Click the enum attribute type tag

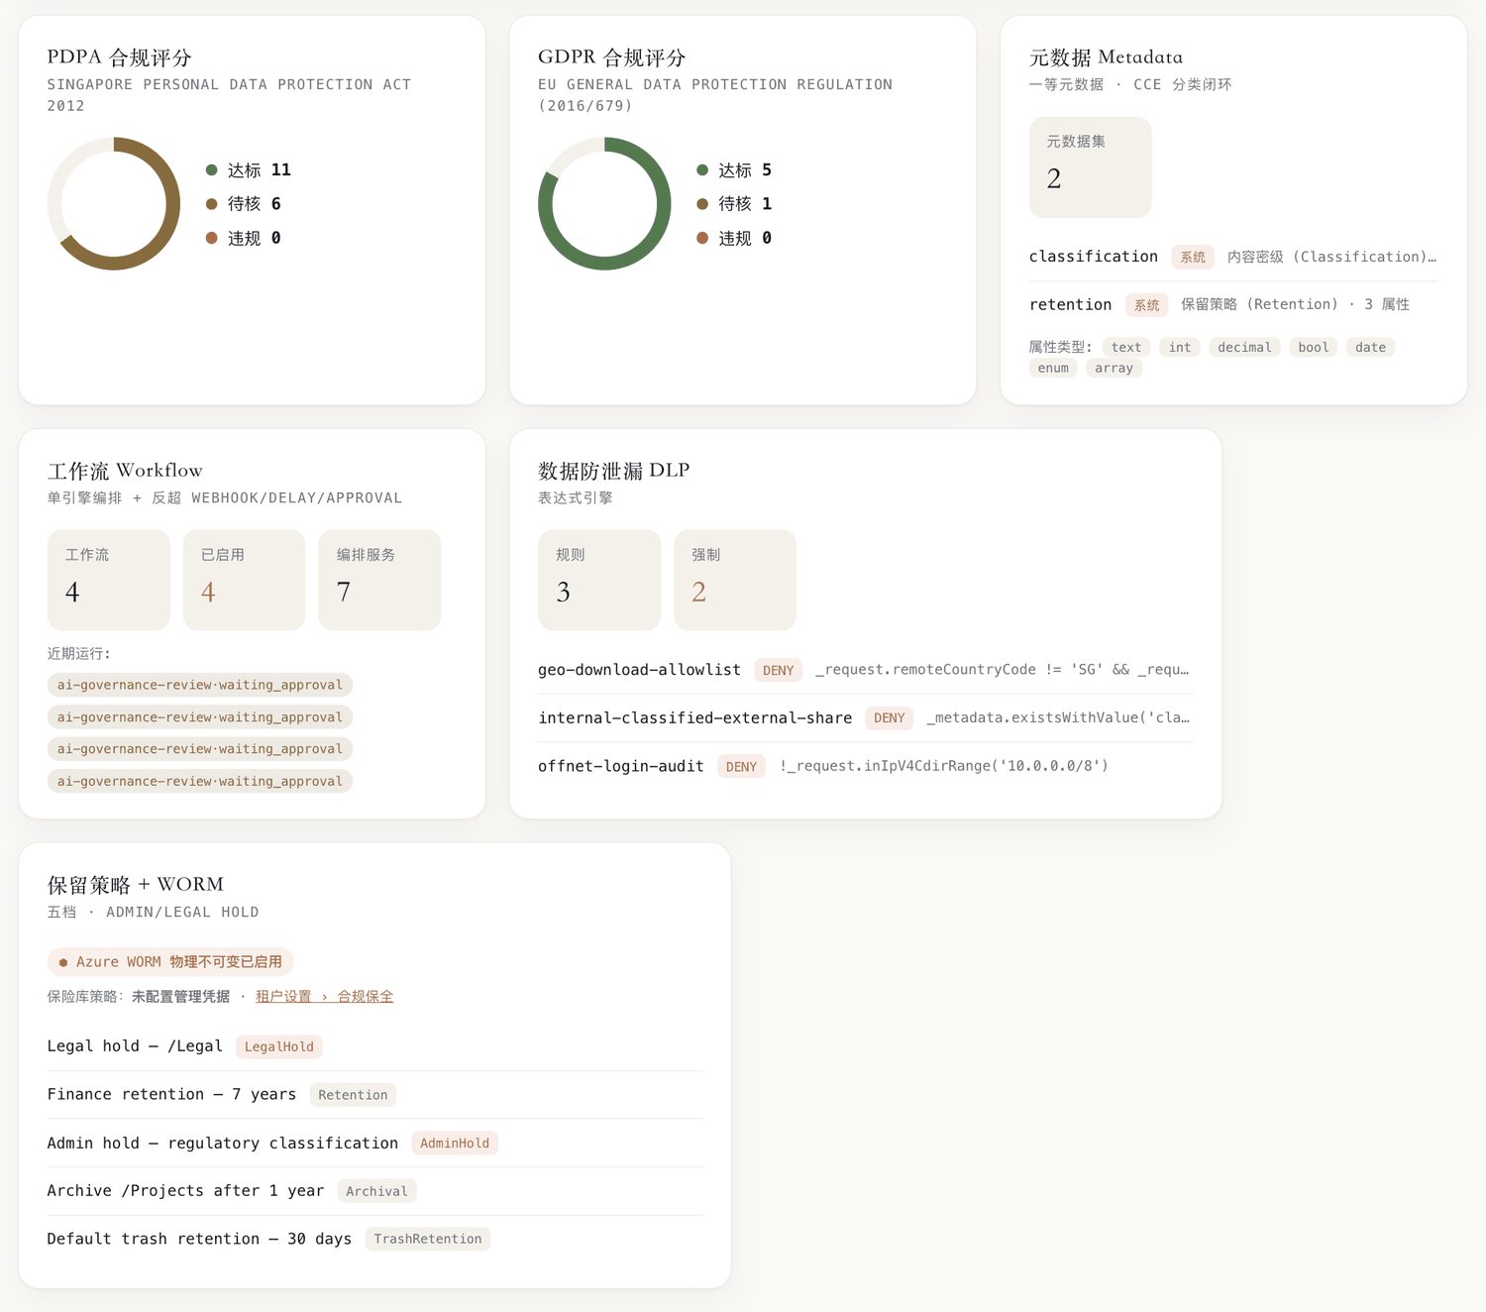click(1053, 368)
